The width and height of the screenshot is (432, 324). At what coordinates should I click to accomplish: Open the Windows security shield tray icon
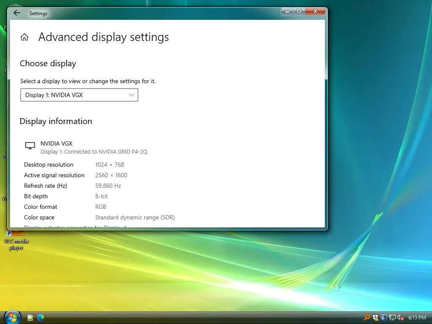click(375, 317)
